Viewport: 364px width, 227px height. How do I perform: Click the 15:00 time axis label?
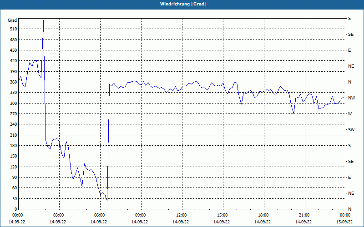(x=222, y=215)
